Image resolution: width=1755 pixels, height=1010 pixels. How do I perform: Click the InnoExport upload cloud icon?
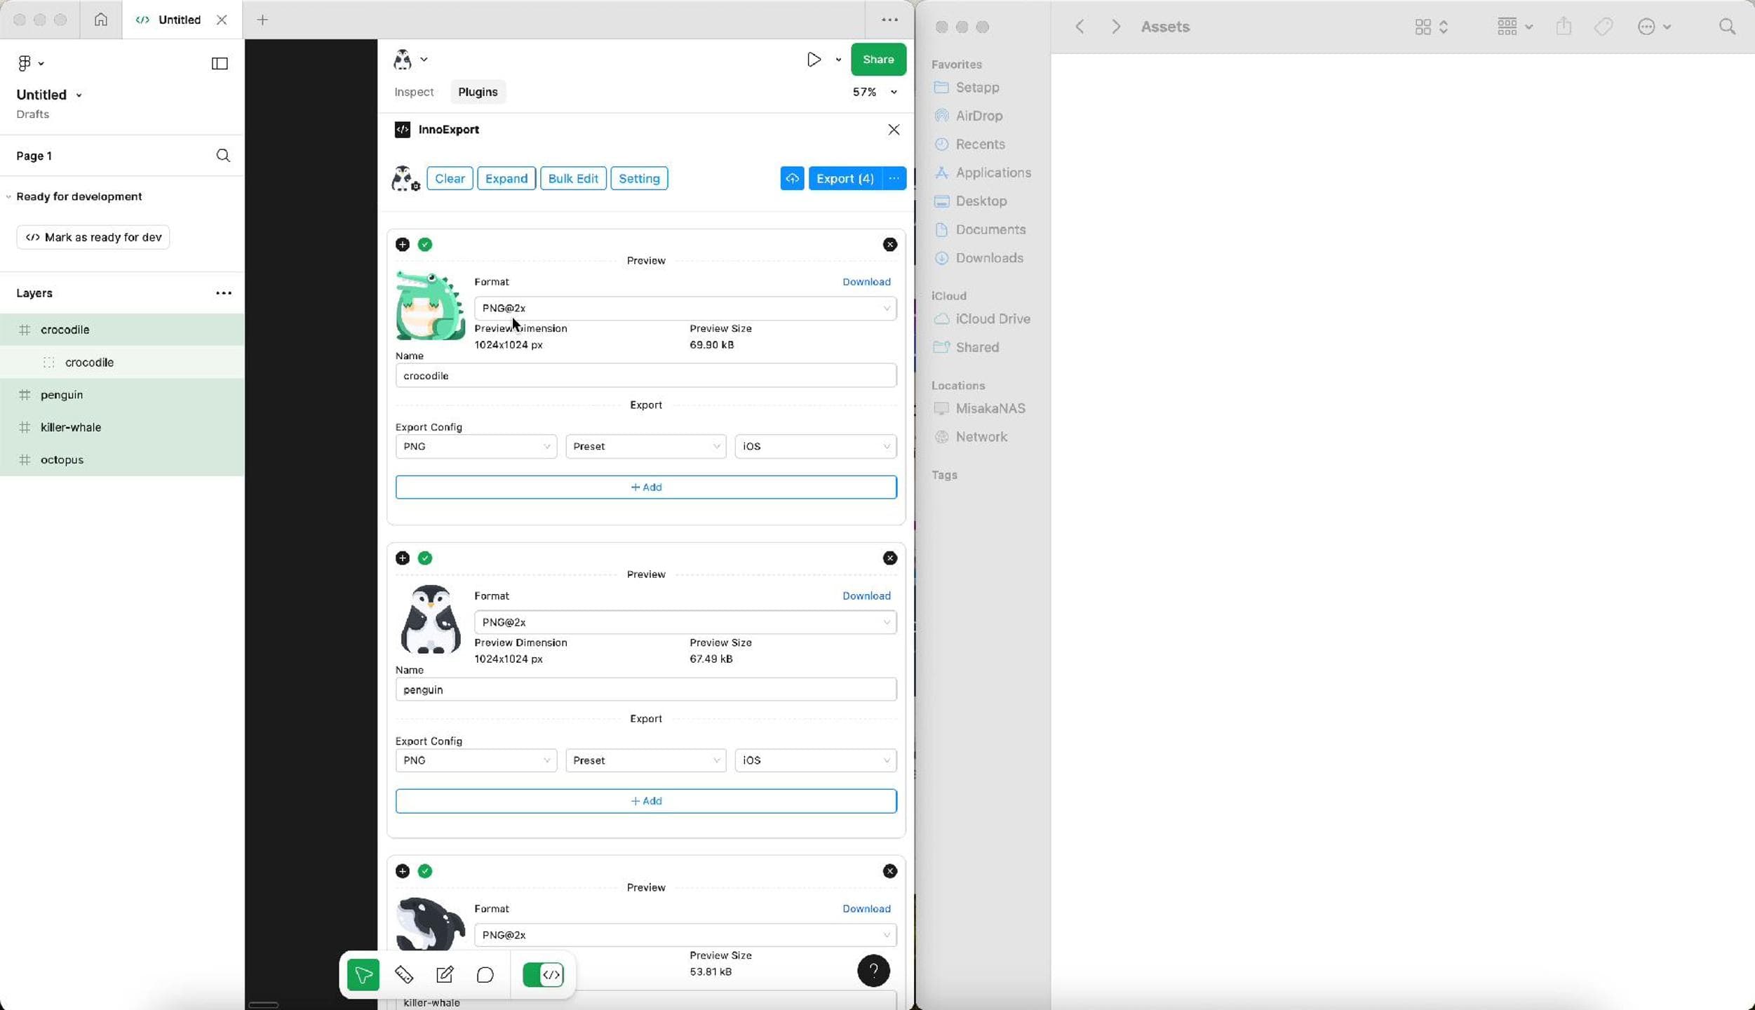click(x=792, y=178)
